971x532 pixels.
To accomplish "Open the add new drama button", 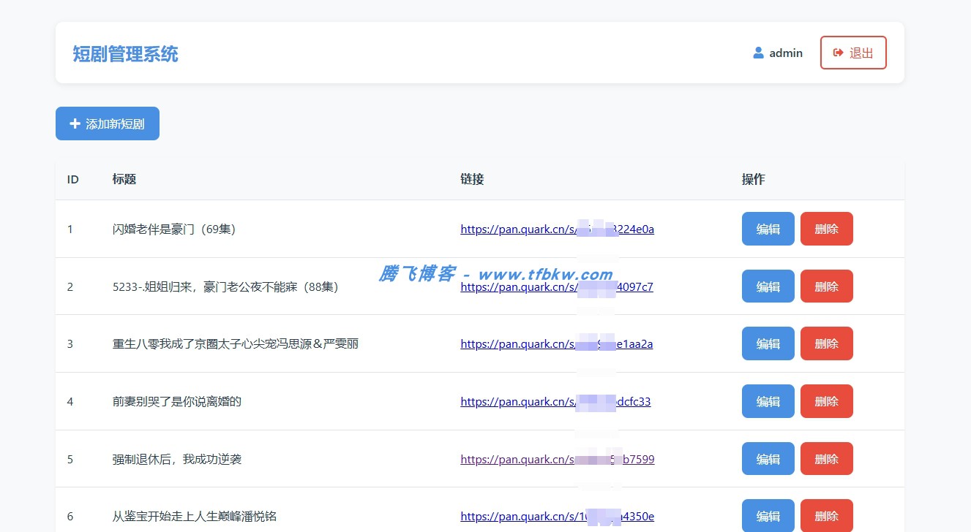I will click(x=107, y=123).
